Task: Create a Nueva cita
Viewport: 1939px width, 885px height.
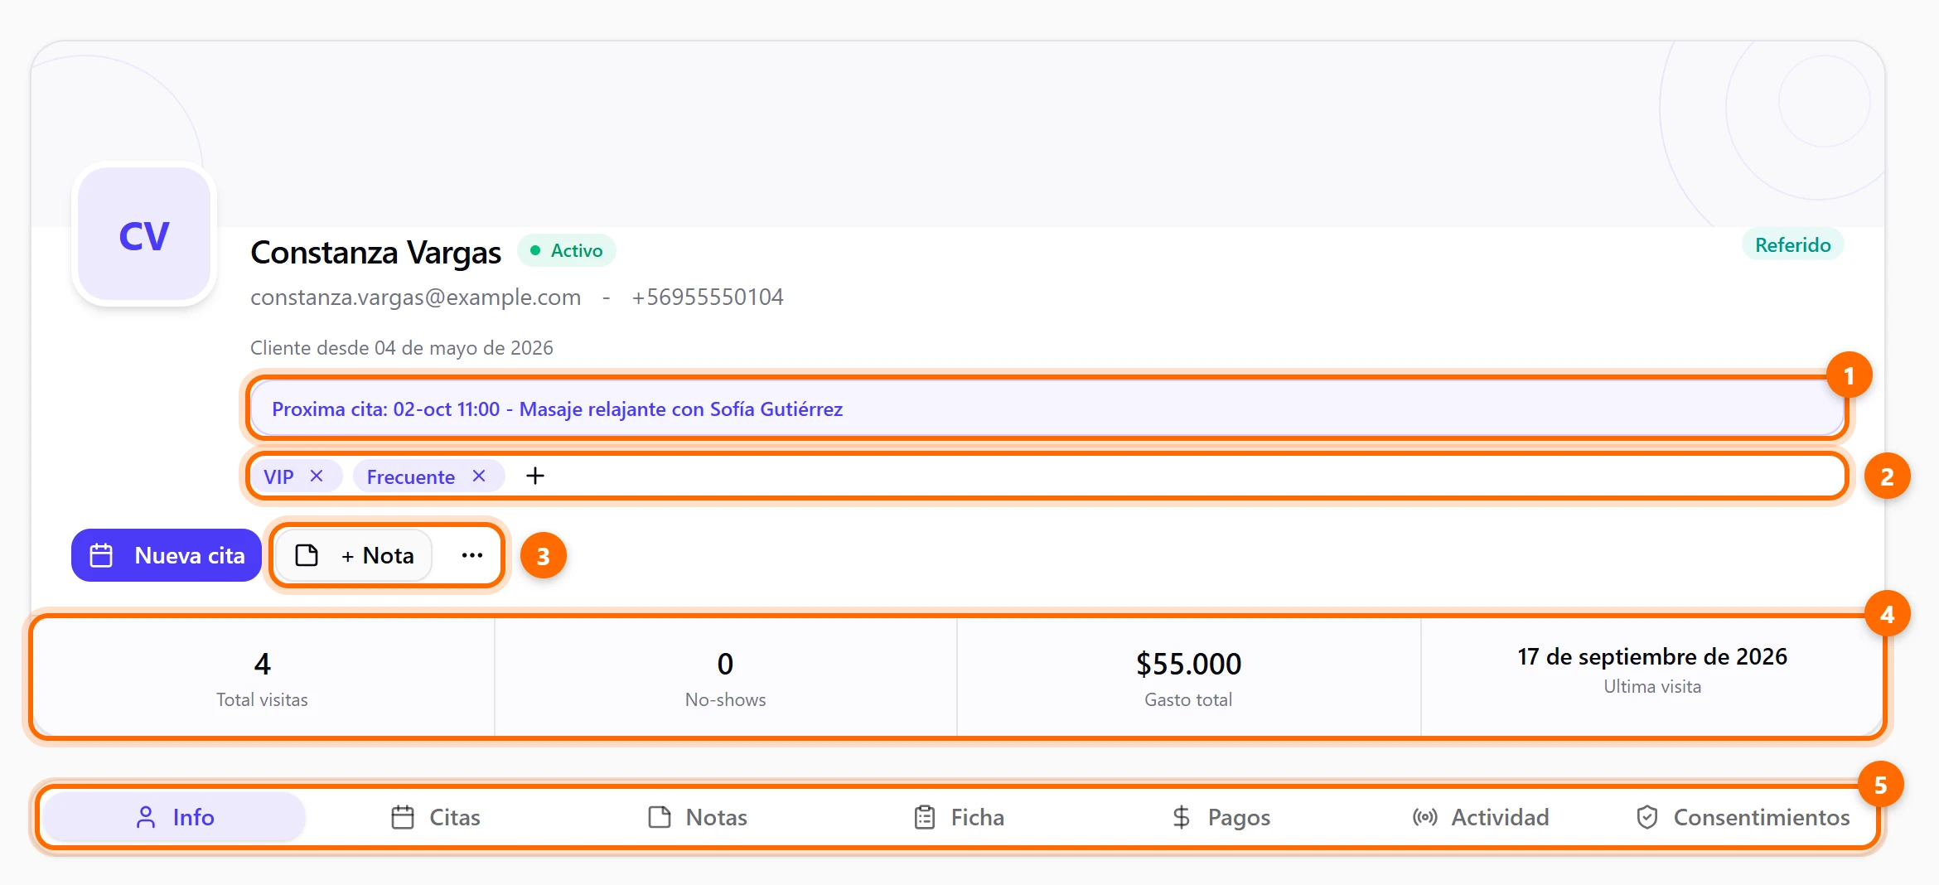Action: [x=167, y=555]
